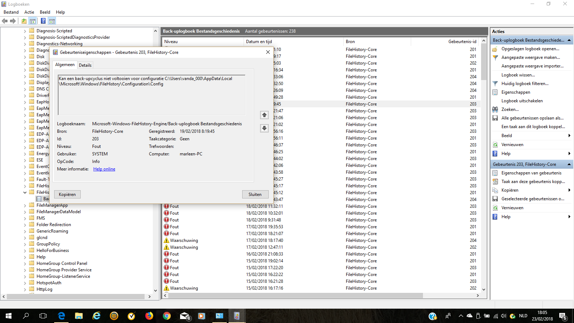Show next event with down arrow
This screenshot has height=323, width=574.
click(264, 128)
